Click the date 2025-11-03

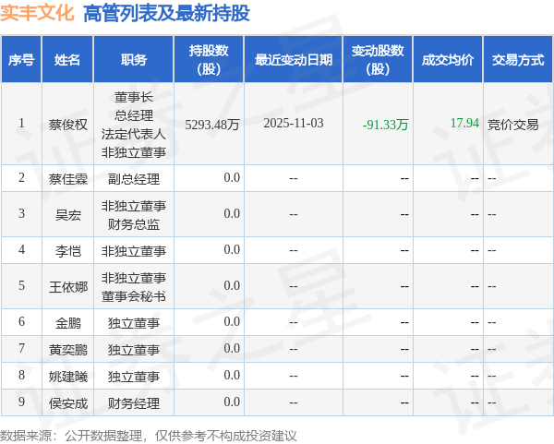pos(294,124)
